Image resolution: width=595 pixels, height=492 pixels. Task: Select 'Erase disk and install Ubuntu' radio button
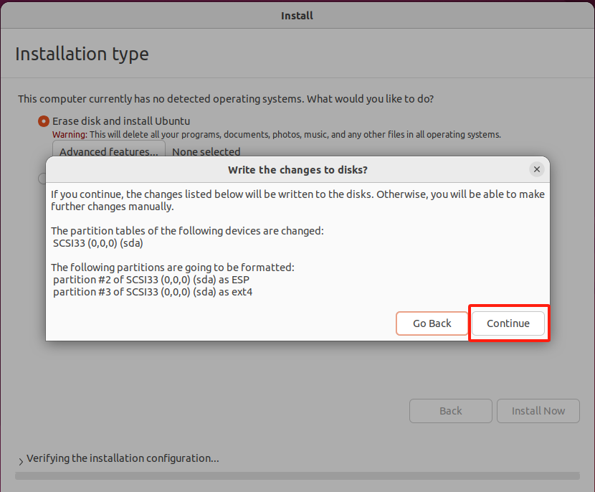pyautogui.click(x=44, y=121)
